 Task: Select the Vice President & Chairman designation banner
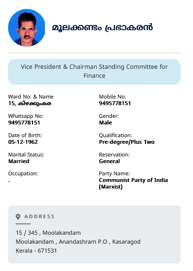[x=94, y=72]
